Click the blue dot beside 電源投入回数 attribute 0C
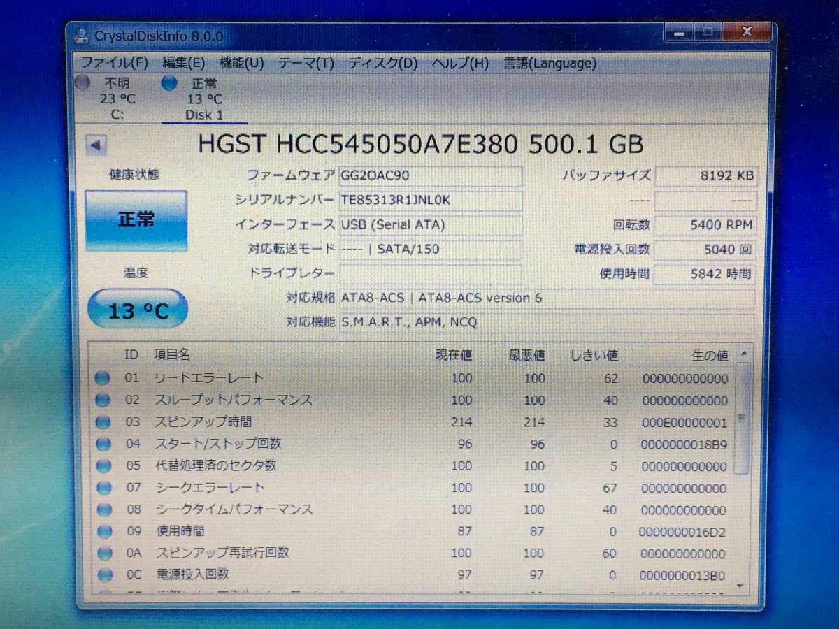Image resolution: width=839 pixels, height=629 pixels. tap(103, 575)
